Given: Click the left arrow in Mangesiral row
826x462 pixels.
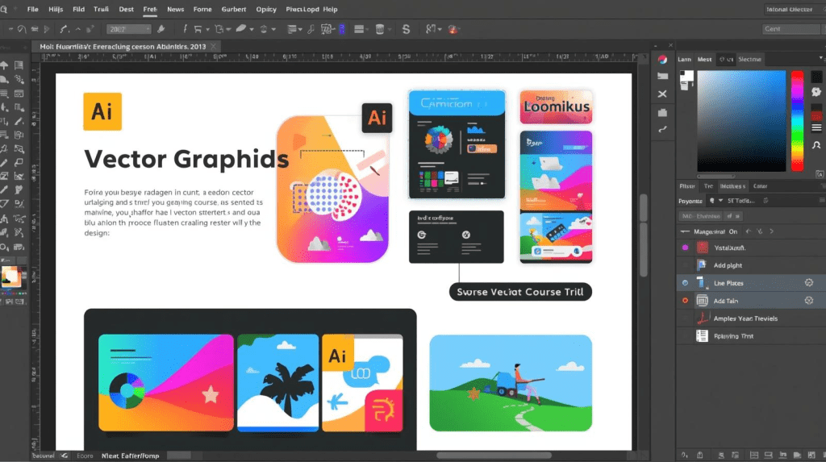Looking at the screenshot, I should click(748, 231).
